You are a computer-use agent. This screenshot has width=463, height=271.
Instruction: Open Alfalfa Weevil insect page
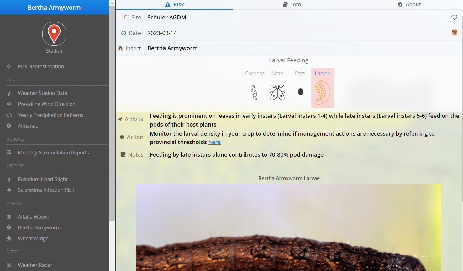[x=33, y=217]
